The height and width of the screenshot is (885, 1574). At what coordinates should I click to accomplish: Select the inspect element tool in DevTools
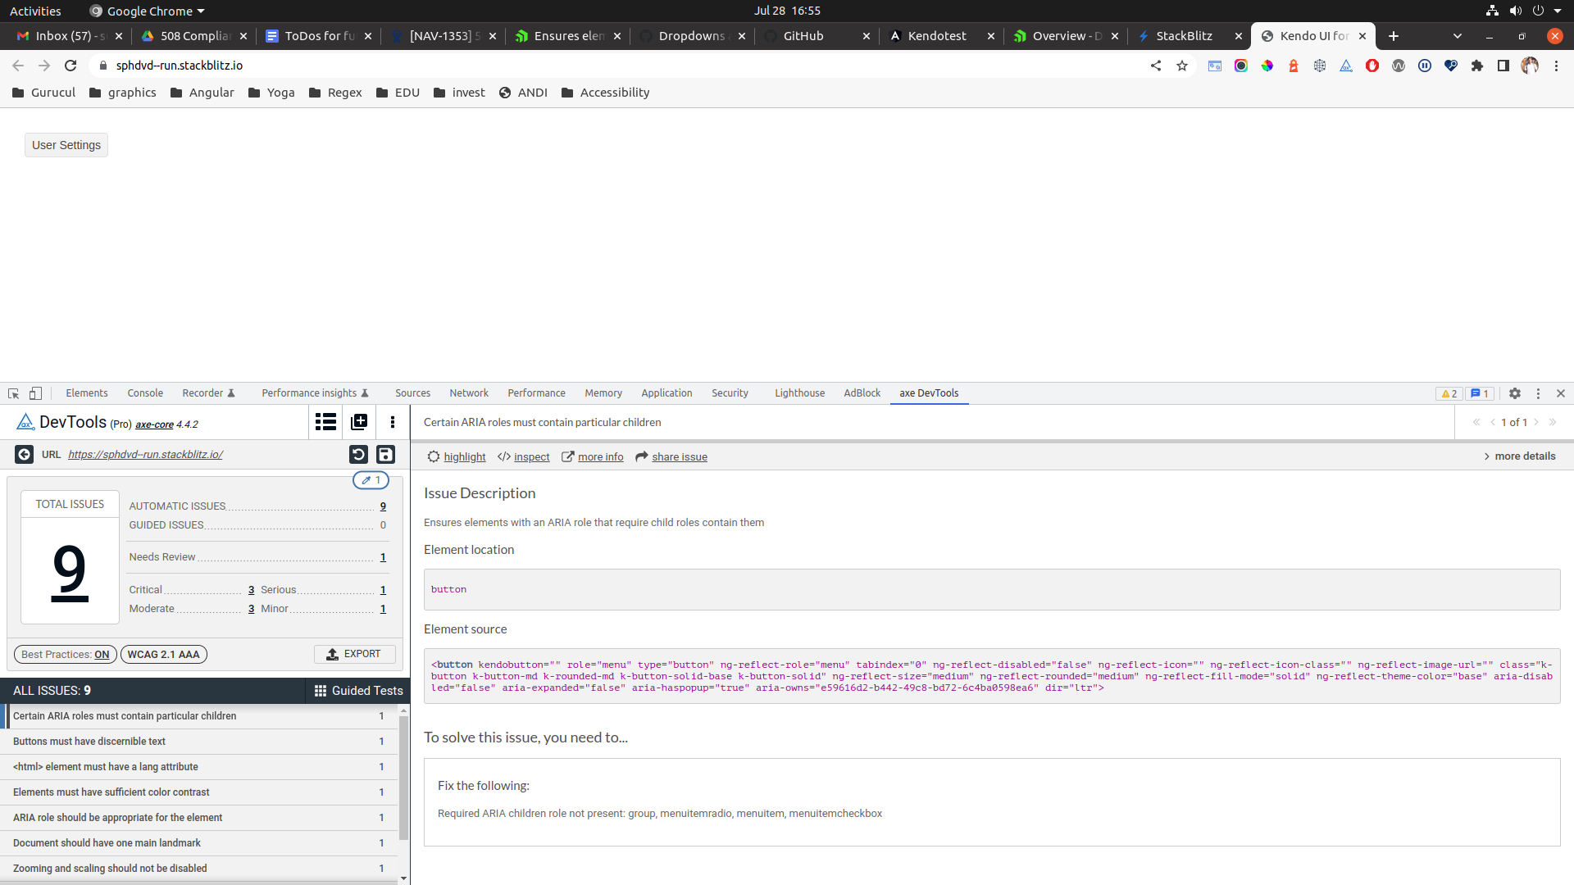(x=12, y=393)
